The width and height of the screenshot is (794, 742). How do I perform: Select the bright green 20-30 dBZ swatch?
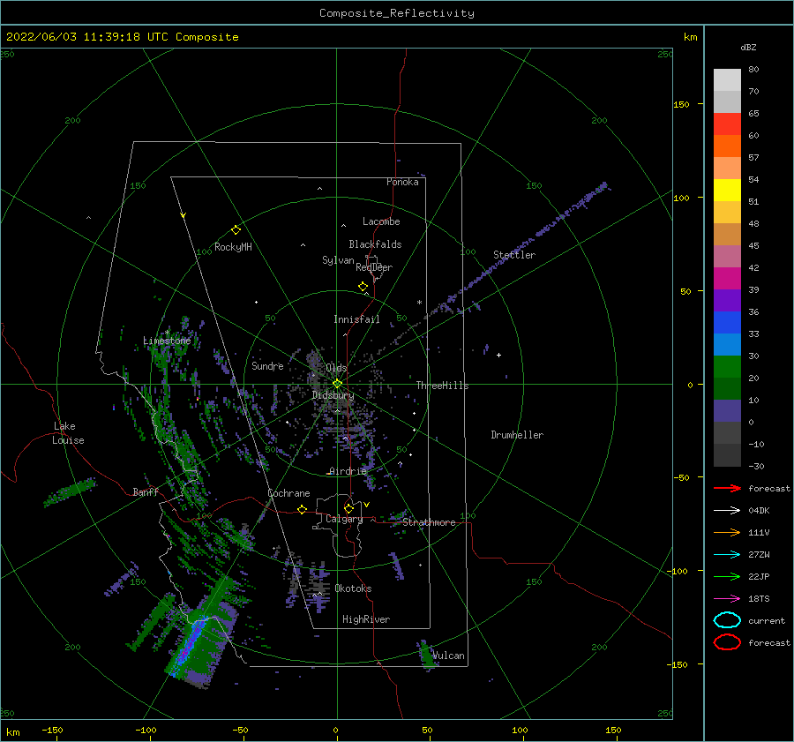(x=727, y=367)
